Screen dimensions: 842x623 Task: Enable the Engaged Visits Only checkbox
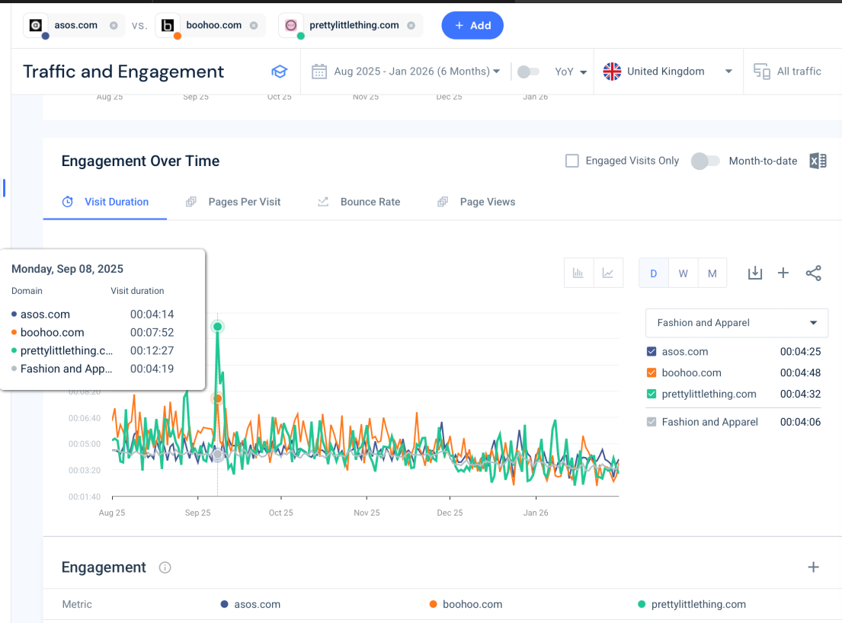(572, 161)
